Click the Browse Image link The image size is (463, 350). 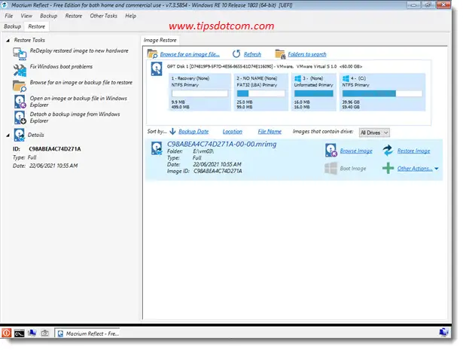[x=356, y=151]
